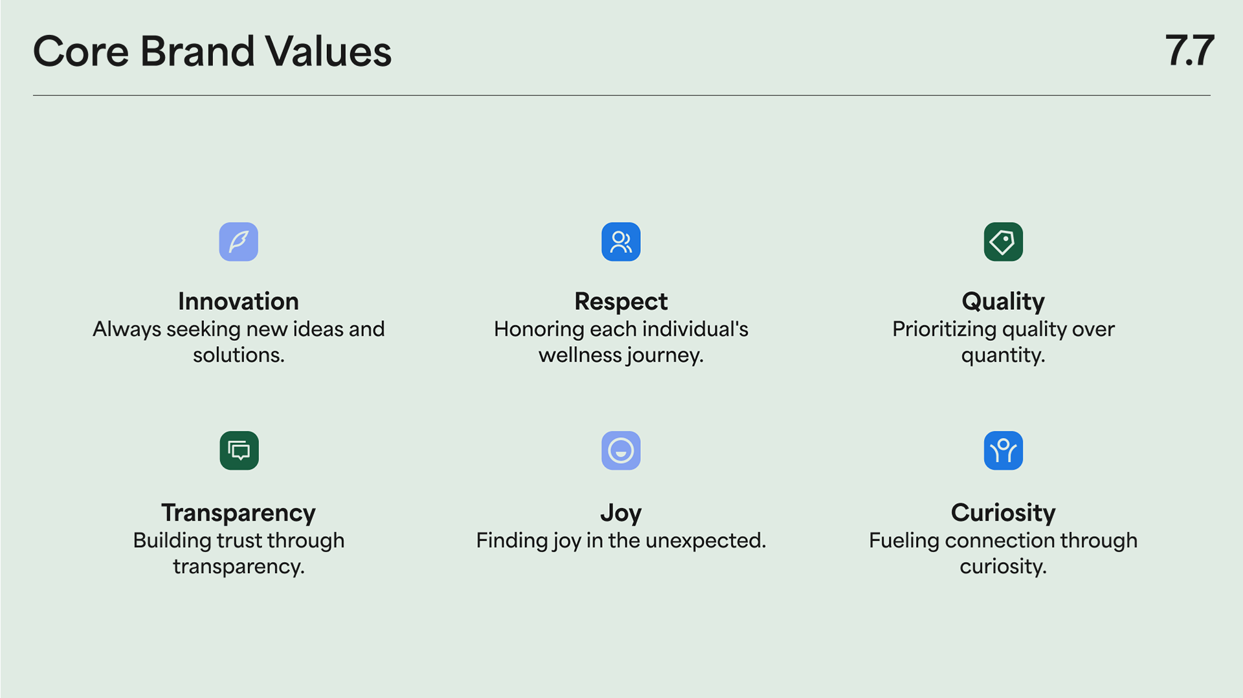Select the Innovation heading text
The width and height of the screenshot is (1243, 698).
point(238,301)
